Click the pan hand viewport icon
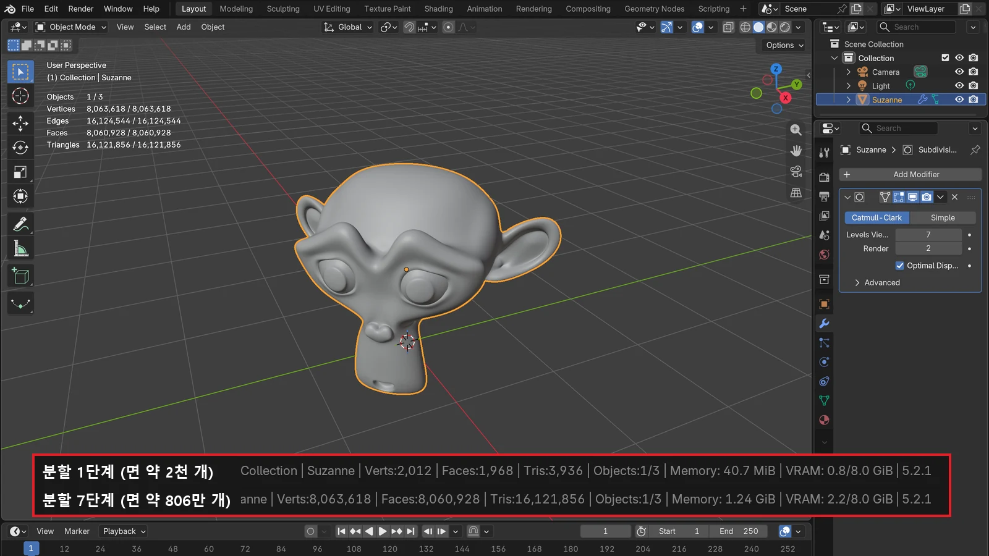The height and width of the screenshot is (556, 989). [x=796, y=151]
